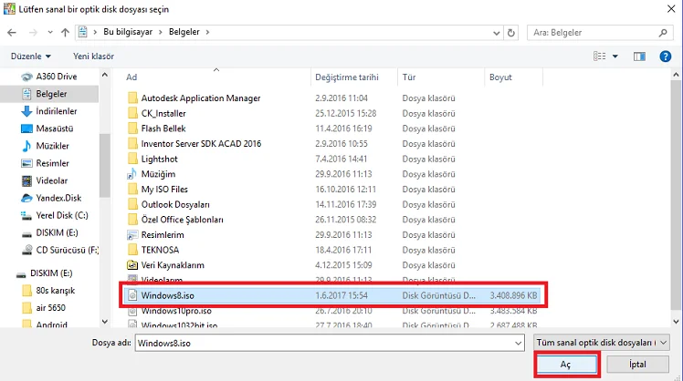Open the Autodesk Application Manager folder
This screenshot has width=683, height=381.
pyautogui.click(x=200, y=98)
